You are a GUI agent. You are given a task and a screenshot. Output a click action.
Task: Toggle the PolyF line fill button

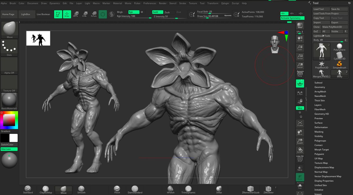click(300, 159)
